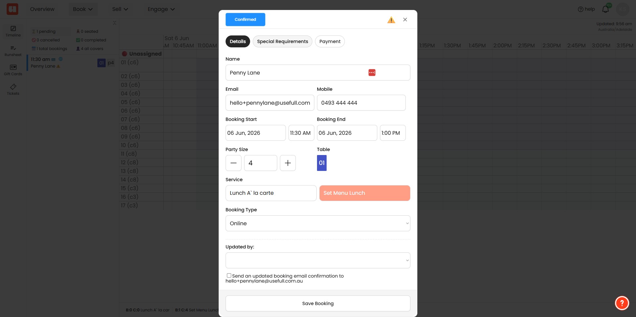Open the 11:30 AM start time field

click(x=301, y=133)
